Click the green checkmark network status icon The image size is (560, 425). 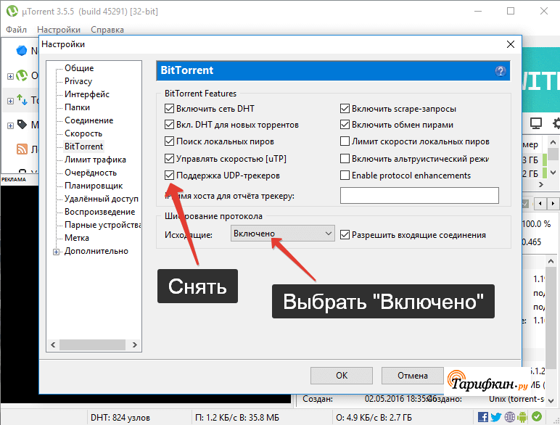(x=537, y=416)
